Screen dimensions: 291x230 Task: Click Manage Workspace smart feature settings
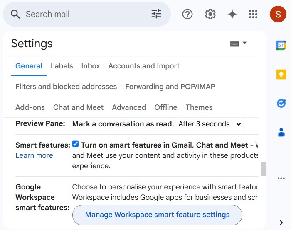157,215
